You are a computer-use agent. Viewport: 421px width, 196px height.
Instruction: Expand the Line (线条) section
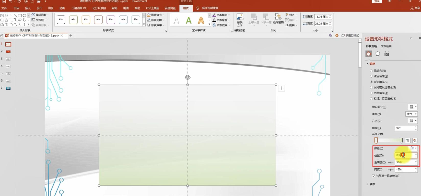click(x=372, y=184)
